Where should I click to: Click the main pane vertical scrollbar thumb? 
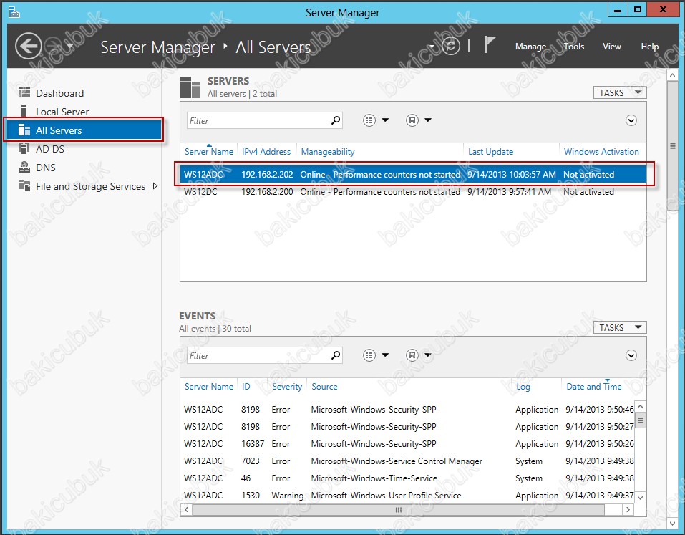click(x=672, y=145)
